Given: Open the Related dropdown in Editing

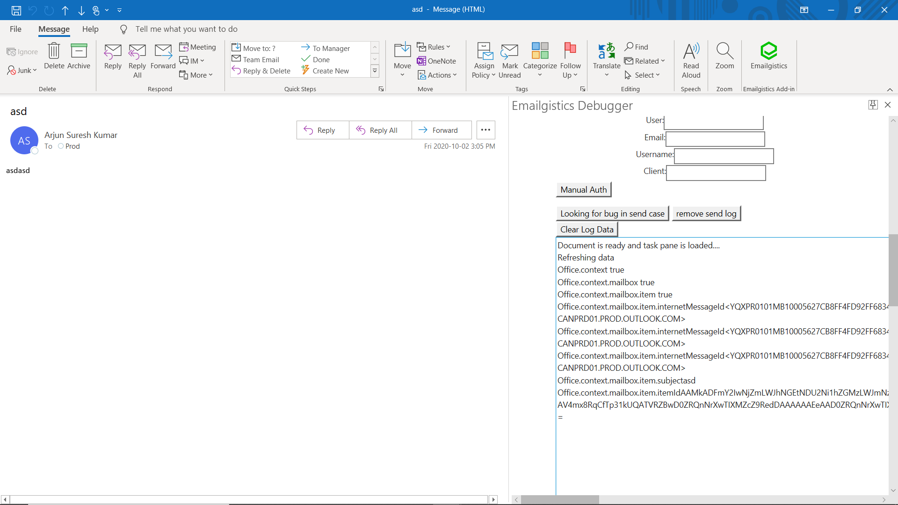Looking at the screenshot, I should pyautogui.click(x=645, y=61).
